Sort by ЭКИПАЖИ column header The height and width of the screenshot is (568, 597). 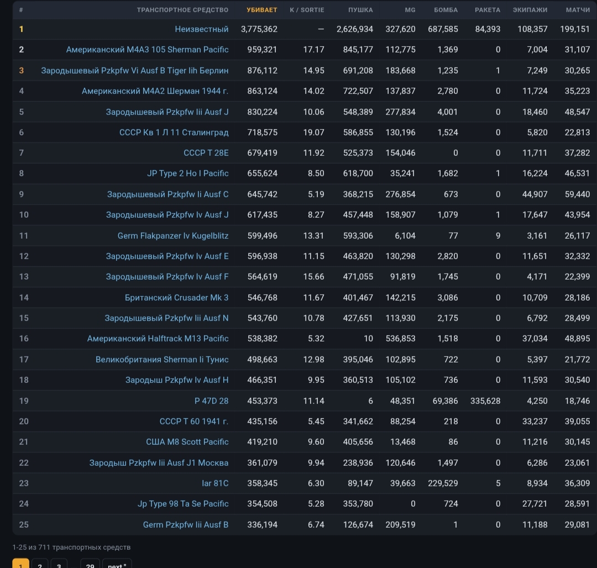(530, 10)
